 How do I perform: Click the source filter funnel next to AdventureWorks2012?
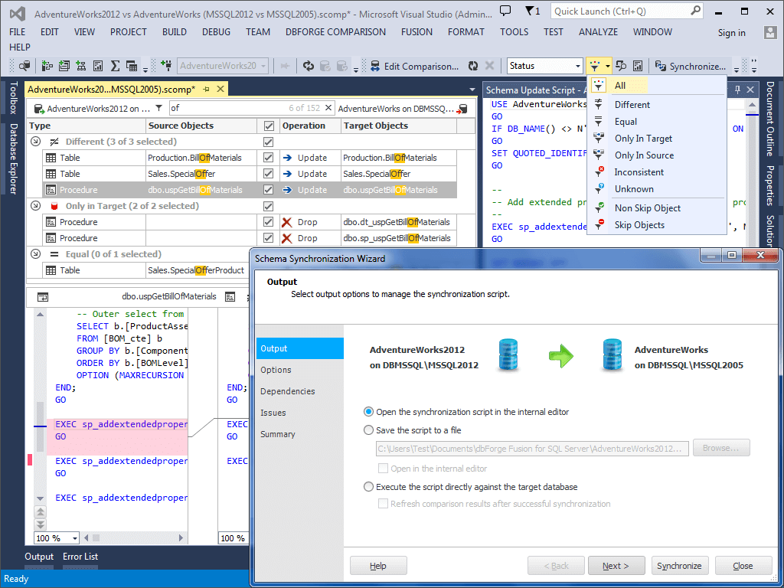coord(158,108)
